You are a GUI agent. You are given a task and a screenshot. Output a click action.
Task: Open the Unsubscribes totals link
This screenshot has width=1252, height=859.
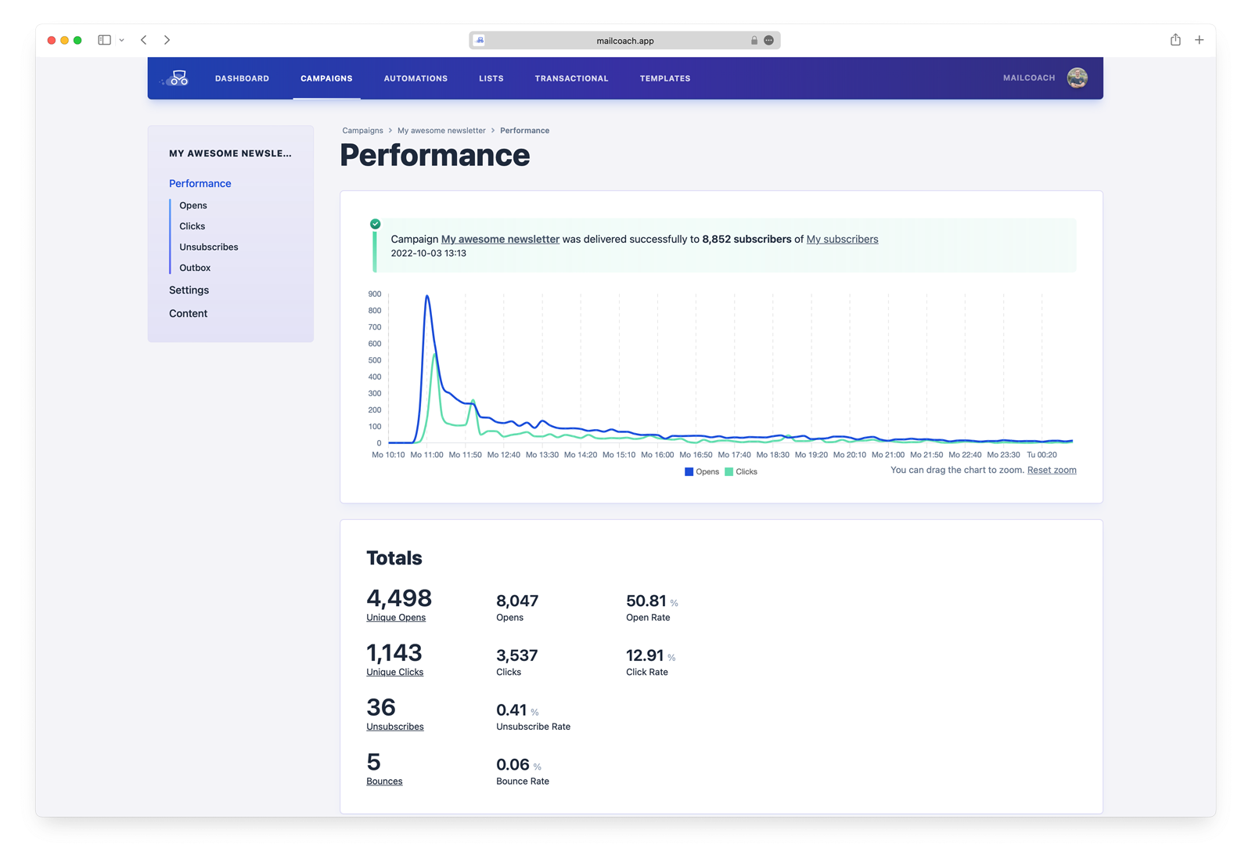(x=395, y=727)
